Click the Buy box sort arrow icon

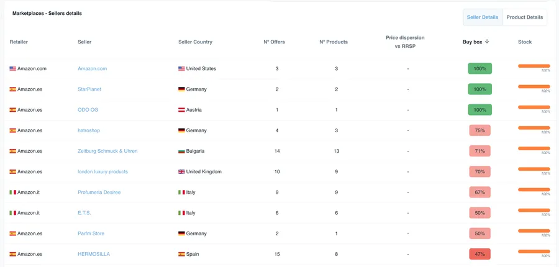[487, 42]
